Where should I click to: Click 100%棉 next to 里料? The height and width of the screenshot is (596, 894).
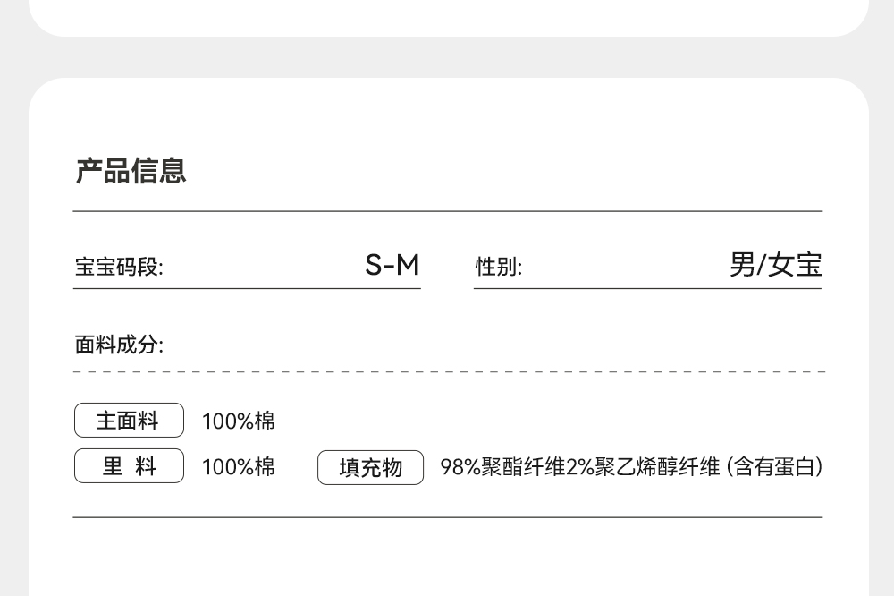click(238, 467)
